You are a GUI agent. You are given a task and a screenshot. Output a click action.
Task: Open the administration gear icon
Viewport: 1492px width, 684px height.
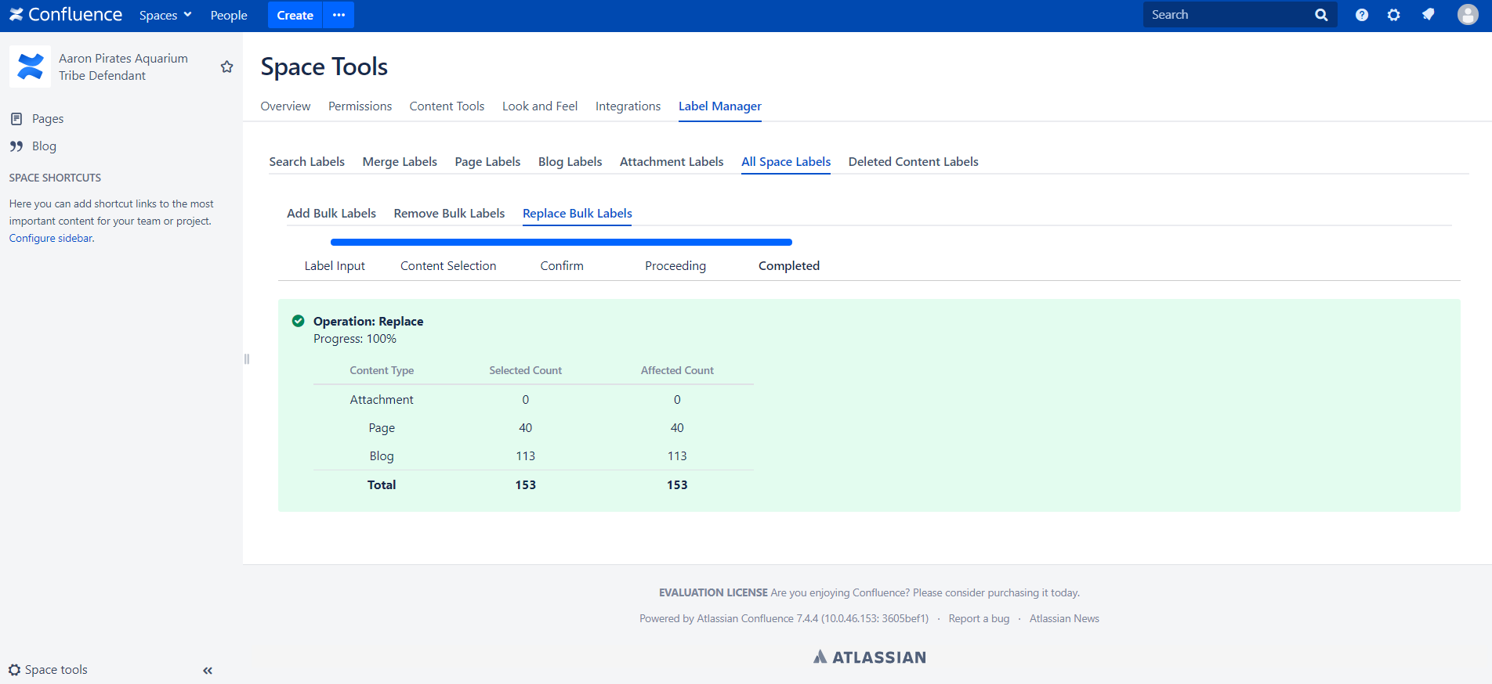(1393, 15)
